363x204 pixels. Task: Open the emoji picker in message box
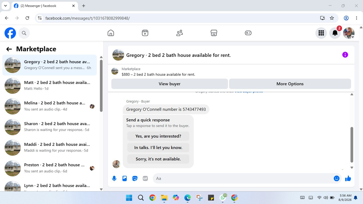click(x=337, y=178)
